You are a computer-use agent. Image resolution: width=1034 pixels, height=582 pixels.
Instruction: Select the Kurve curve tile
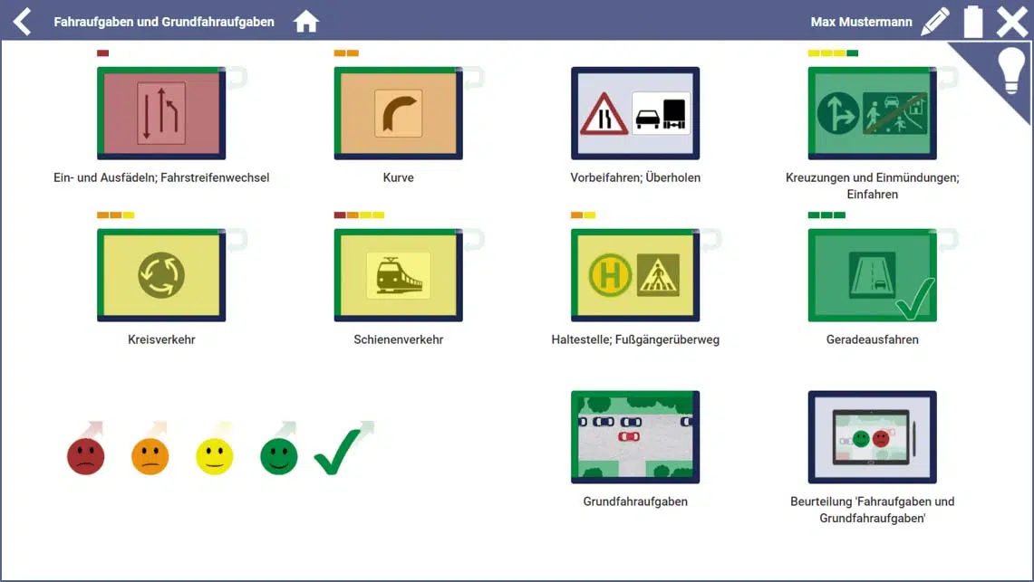pos(398,113)
